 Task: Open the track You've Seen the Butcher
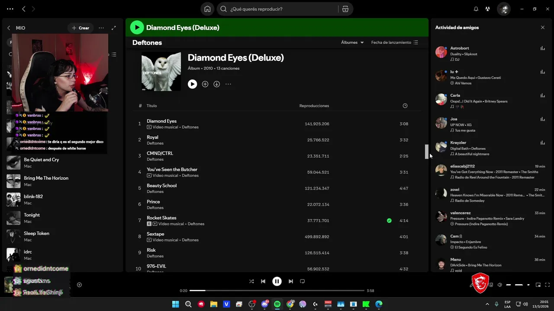172,169
